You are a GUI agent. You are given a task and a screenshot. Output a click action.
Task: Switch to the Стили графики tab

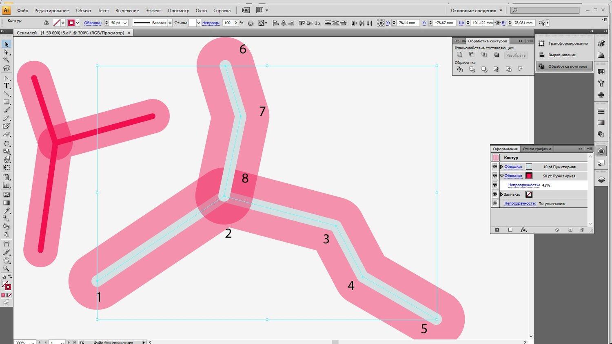pyautogui.click(x=537, y=149)
